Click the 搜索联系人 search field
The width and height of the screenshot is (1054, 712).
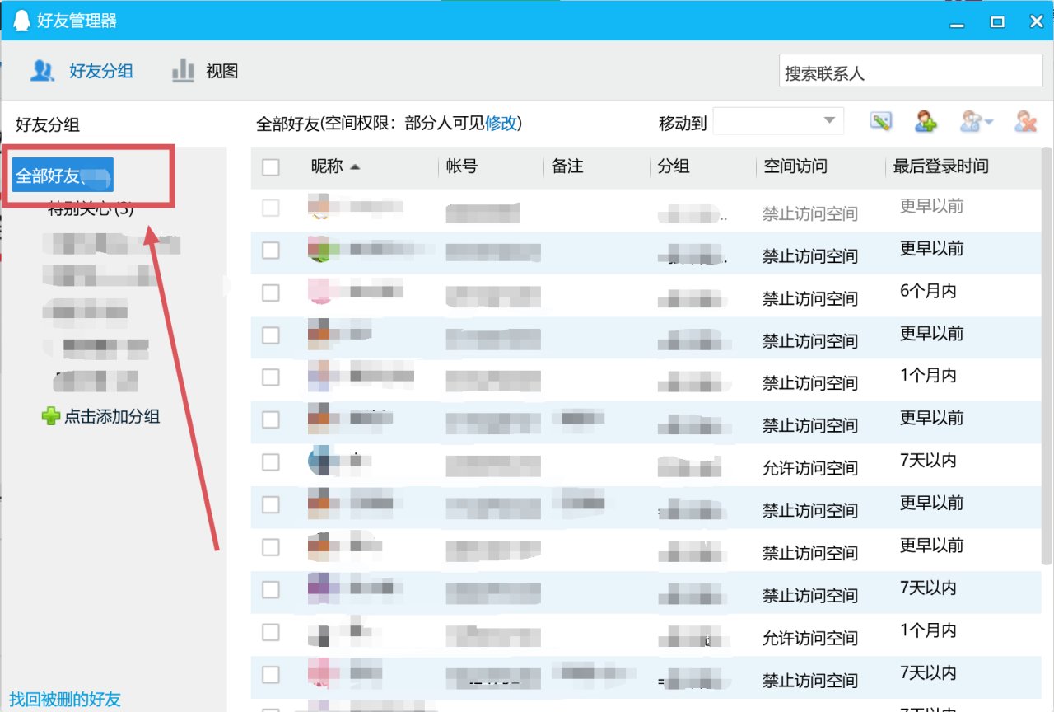coord(910,72)
